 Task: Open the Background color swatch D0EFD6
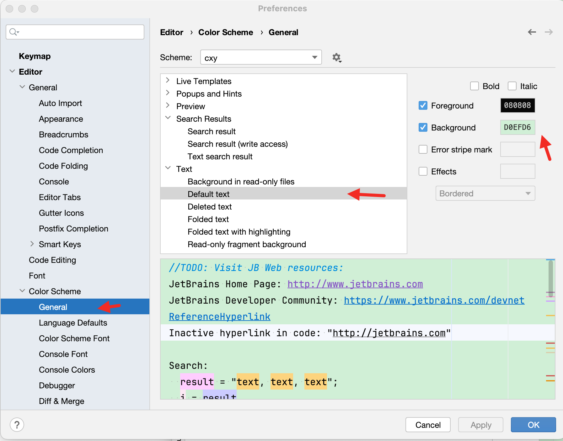[x=517, y=128]
